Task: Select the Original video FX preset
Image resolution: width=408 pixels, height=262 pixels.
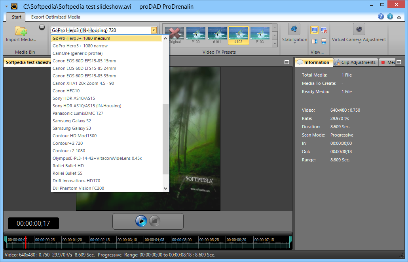Action: (175, 35)
